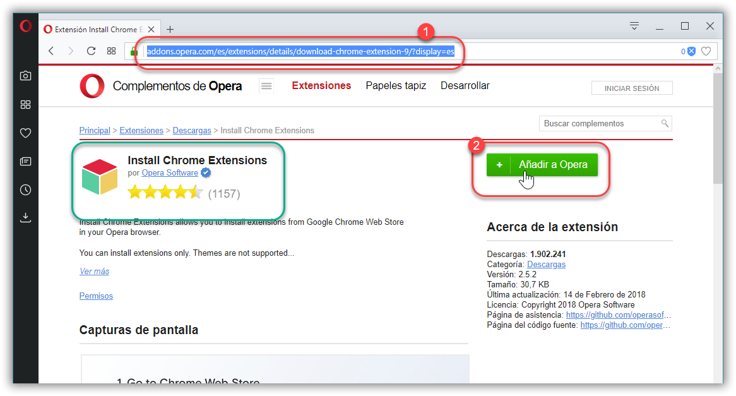Viewport: 736px width, 396px height.
Task: Click the Complementos de Opera title
Action: click(x=177, y=86)
